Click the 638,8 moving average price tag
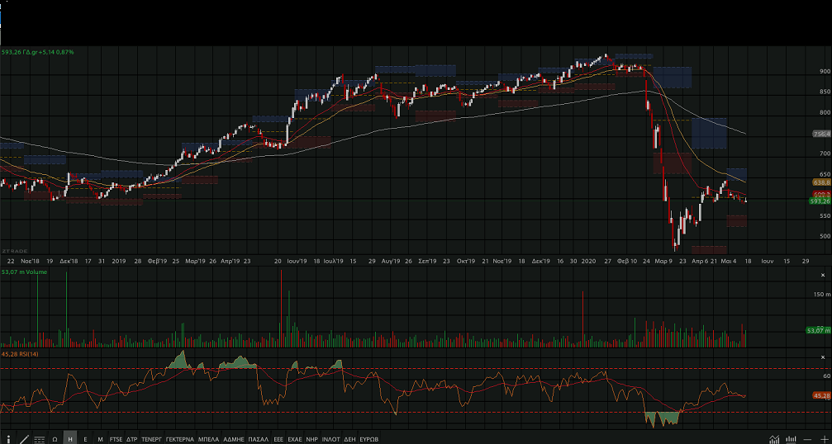This screenshot has height=444, width=832. (821, 182)
